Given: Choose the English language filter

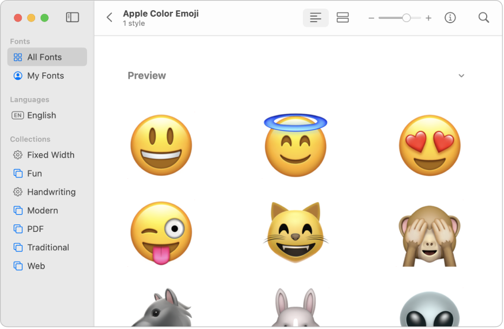Looking at the screenshot, I should click(x=47, y=115).
